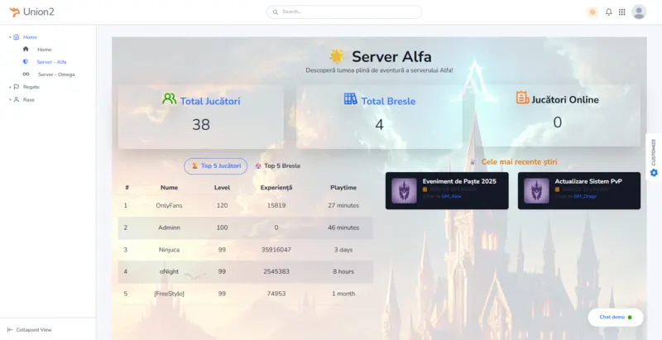Click the Jucători Online heading

(565, 100)
